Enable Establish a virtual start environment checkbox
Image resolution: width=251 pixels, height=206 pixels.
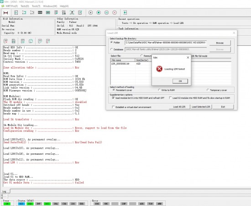[113, 107]
